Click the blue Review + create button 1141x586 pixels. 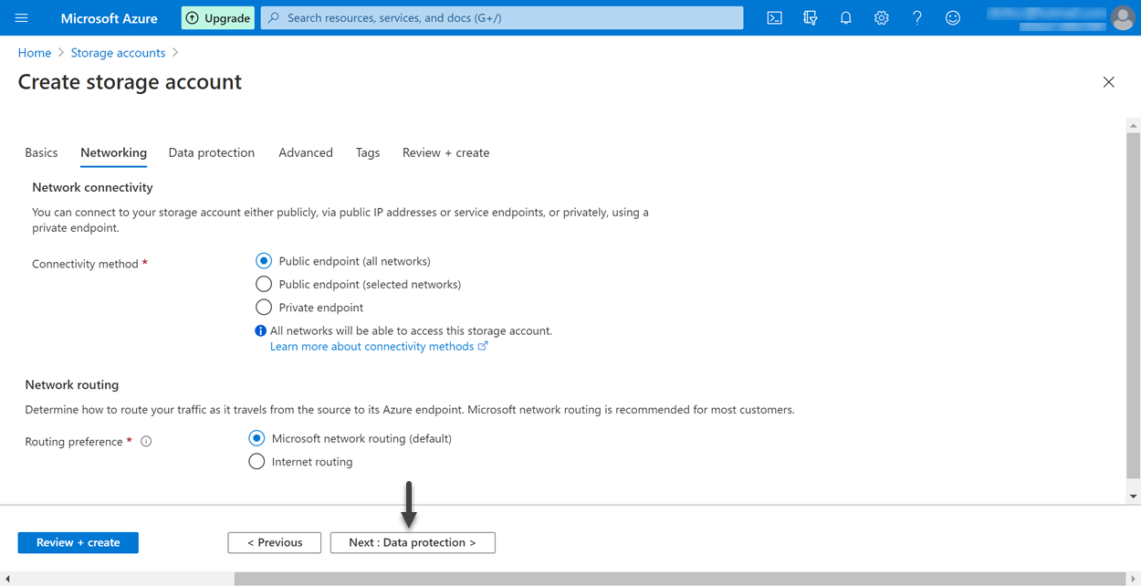click(x=79, y=542)
